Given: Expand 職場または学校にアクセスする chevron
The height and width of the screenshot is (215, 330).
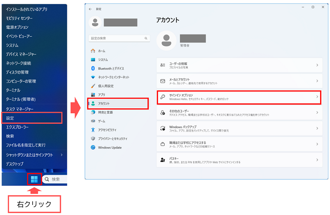Looking at the screenshot, I should pos(317,144).
